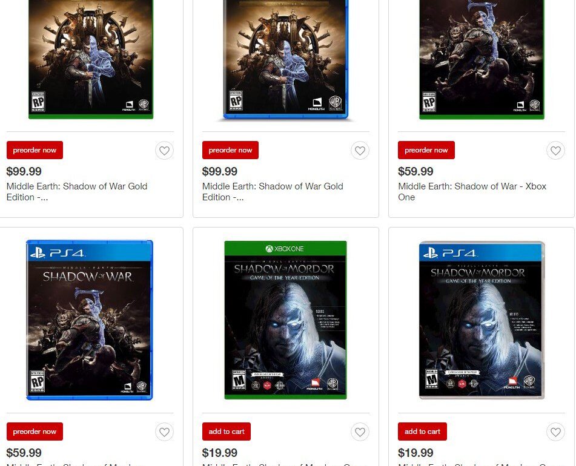Image resolution: width=576 pixels, height=466 pixels.
Task: Toggle heart on Shadow of War Xbox One
Action: [555, 151]
